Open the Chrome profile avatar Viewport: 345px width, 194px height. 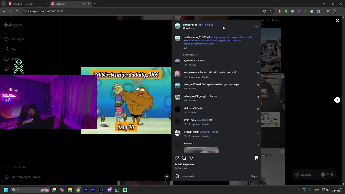[334, 11]
